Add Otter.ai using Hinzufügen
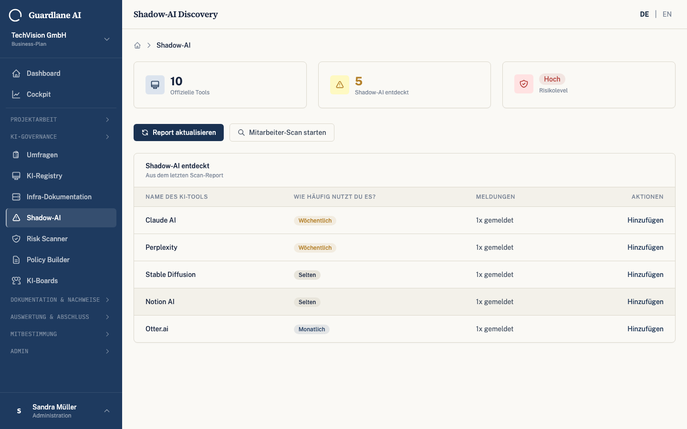The height and width of the screenshot is (429, 687). (645, 329)
